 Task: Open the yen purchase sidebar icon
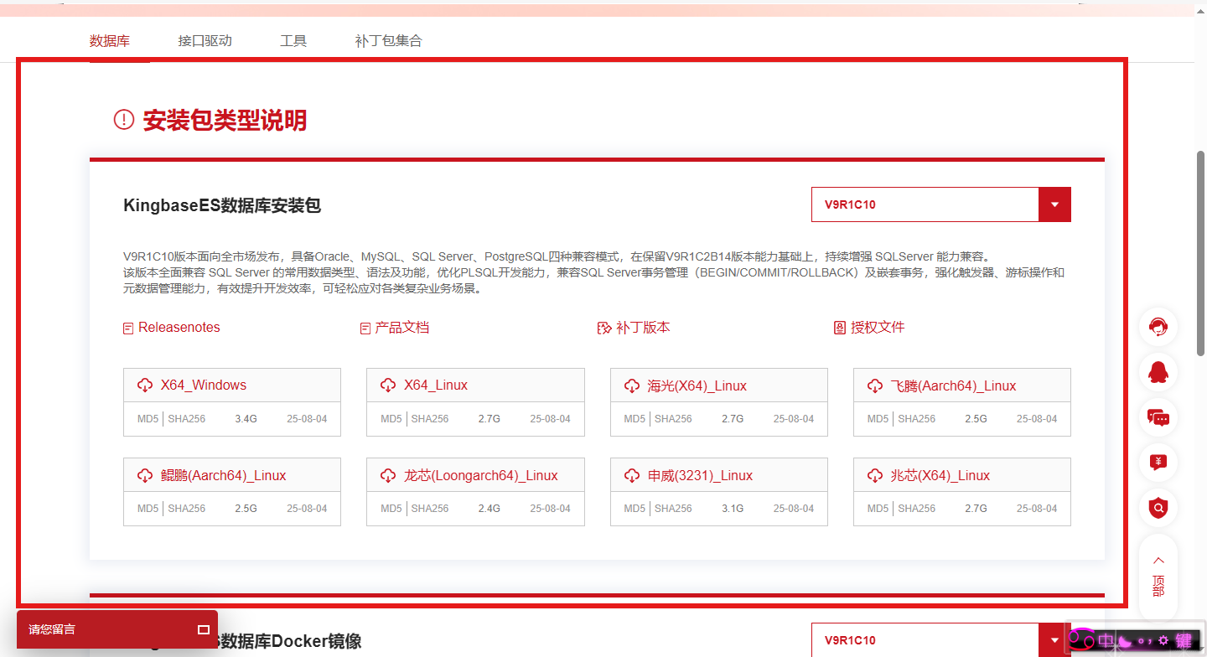[1158, 462]
